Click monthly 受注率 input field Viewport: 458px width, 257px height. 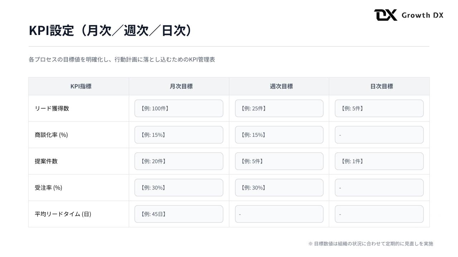coord(179,188)
